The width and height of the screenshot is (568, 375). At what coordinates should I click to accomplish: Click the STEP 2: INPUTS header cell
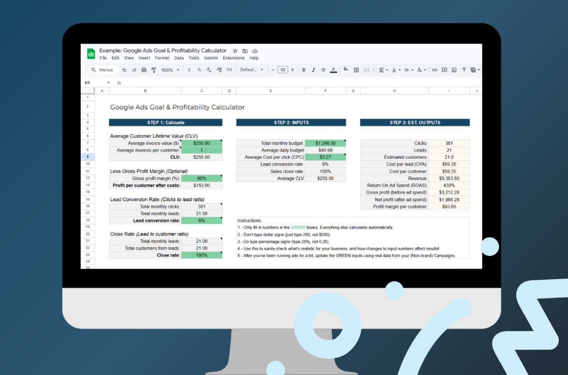[x=291, y=123]
